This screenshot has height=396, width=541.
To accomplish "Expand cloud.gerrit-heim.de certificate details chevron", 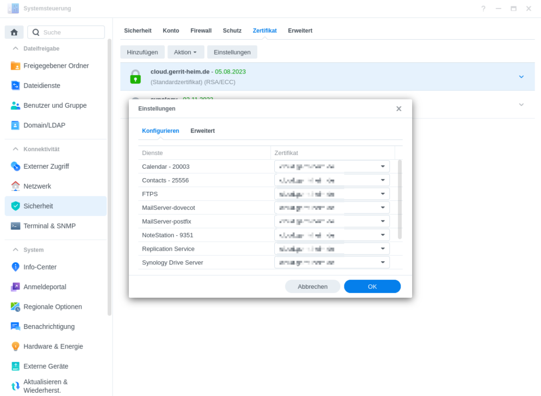I will pyautogui.click(x=521, y=77).
